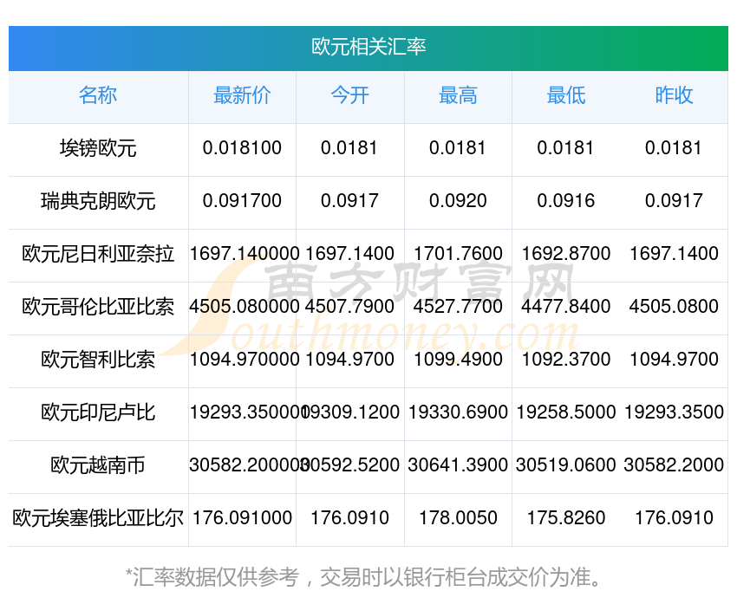Open the 欧元越南币 row label

click(98, 465)
